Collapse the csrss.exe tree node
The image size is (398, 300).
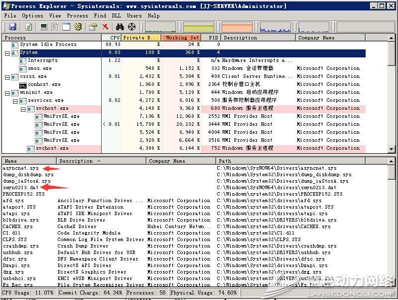(x=7, y=76)
